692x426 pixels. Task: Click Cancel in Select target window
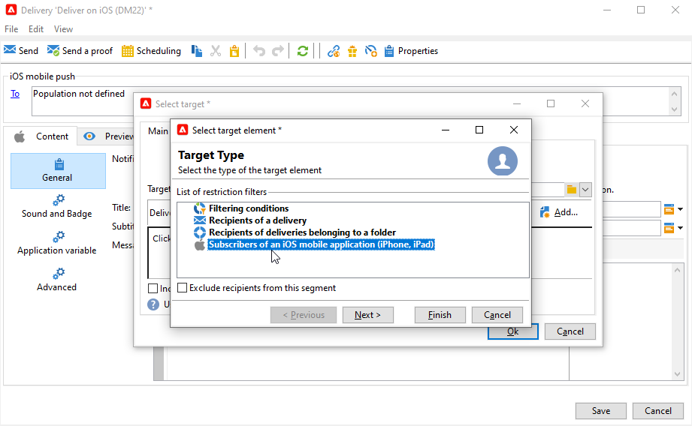click(570, 331)
